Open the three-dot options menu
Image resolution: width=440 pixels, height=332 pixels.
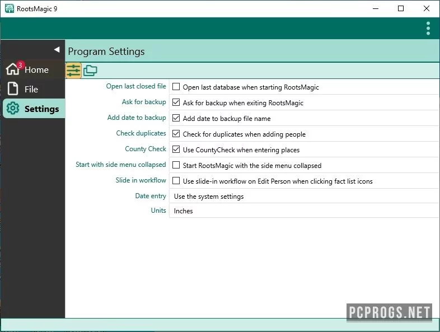[428, 29]
